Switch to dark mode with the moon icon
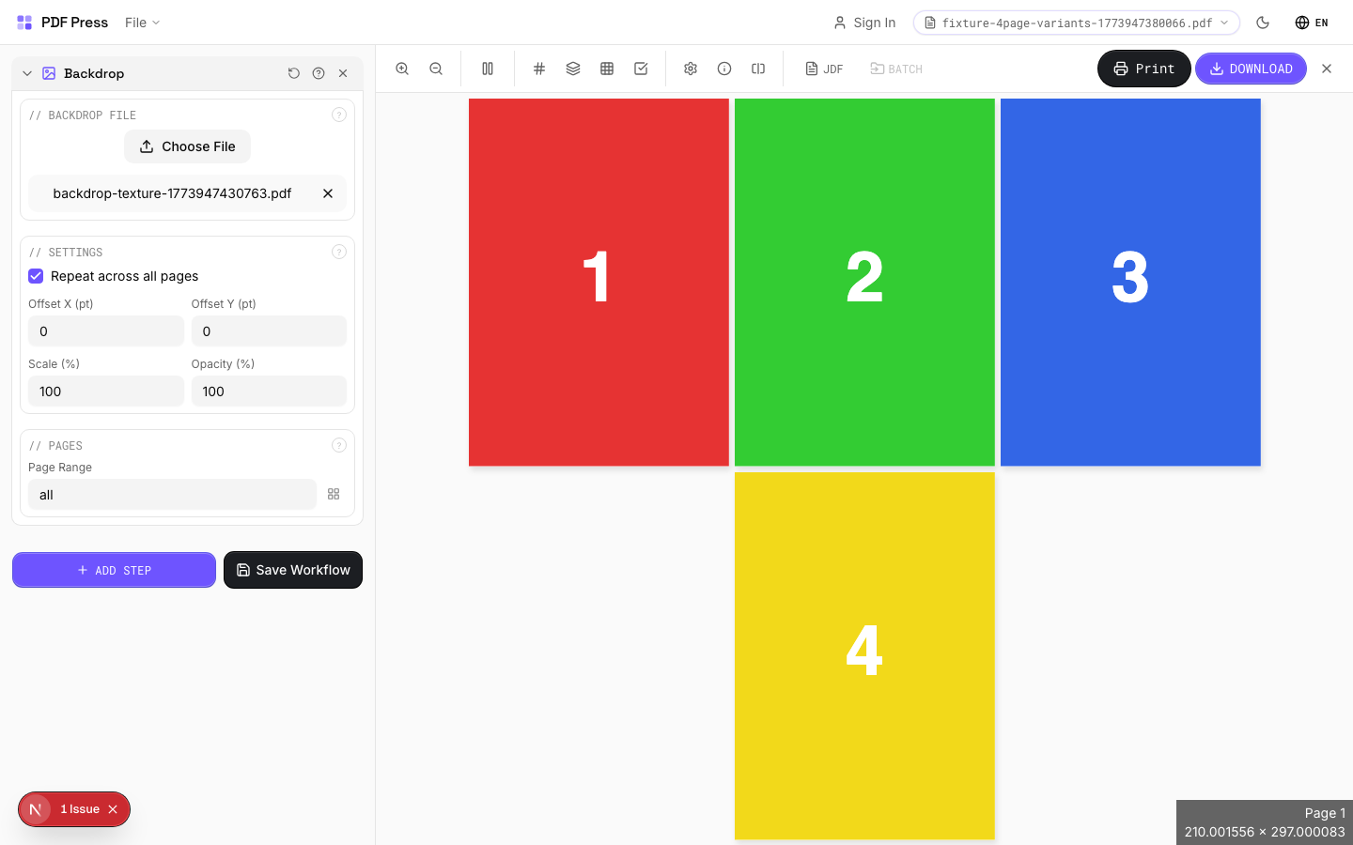 pyautogui.click(x=1263, y=23)
